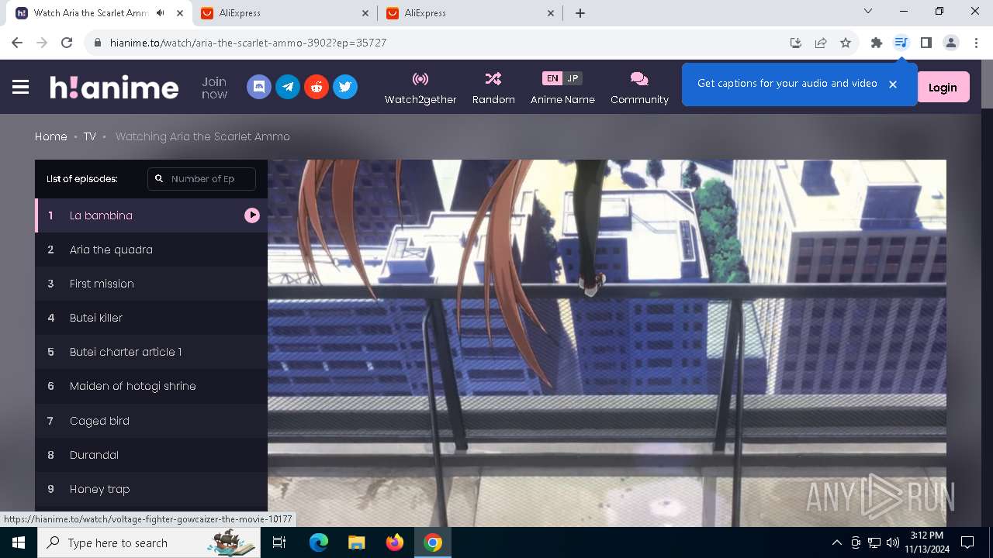Reload the current page
993x558 pixels.
point(67,43)
